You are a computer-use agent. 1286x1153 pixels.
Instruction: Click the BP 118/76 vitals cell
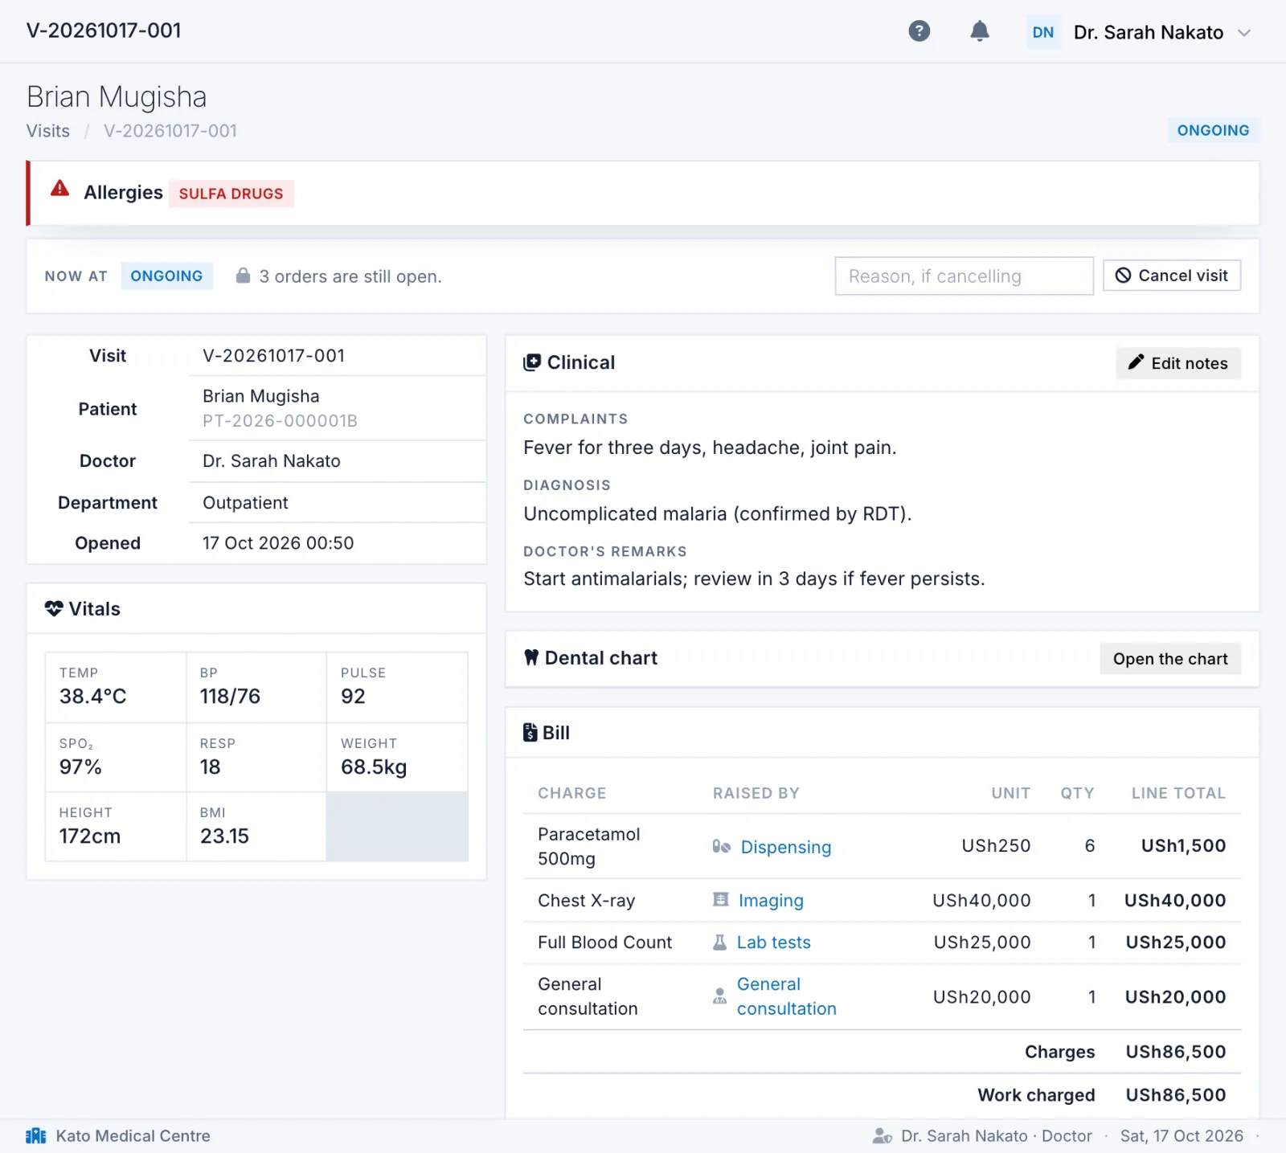click(256, 687)
